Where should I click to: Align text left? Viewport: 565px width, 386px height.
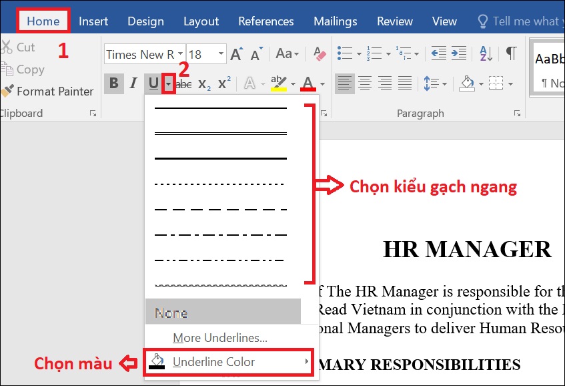344,83
